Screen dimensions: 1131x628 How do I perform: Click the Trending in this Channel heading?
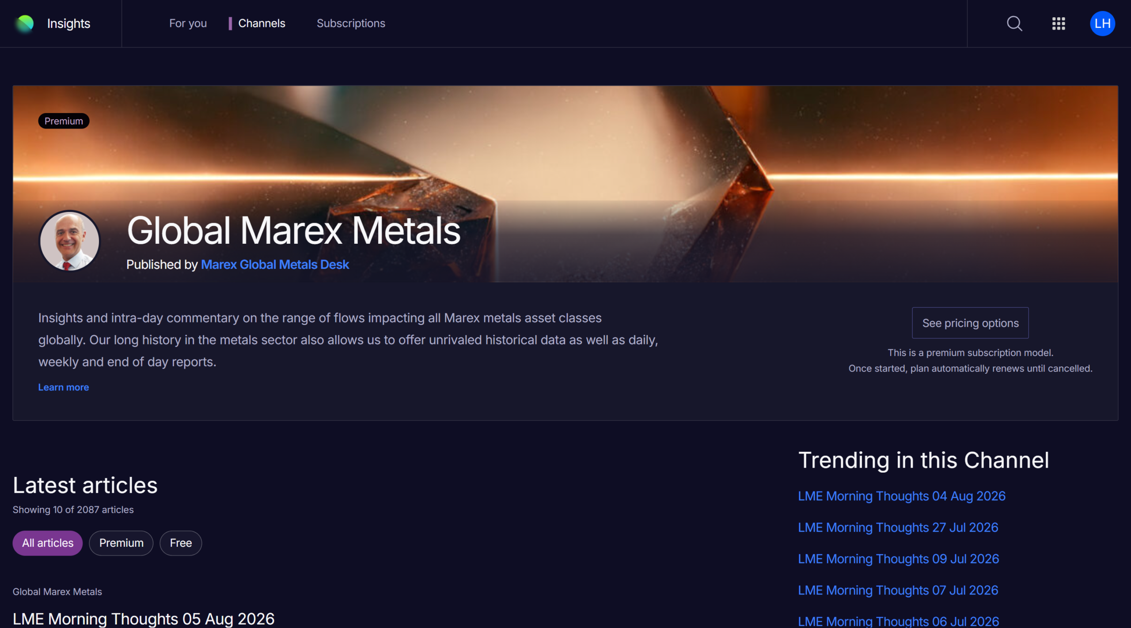[x=923, y=460]
